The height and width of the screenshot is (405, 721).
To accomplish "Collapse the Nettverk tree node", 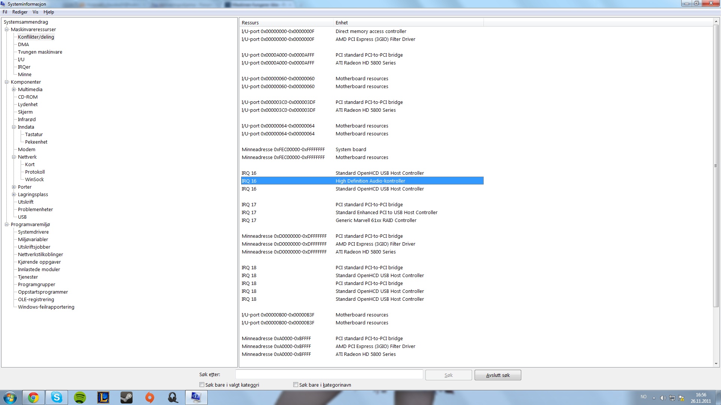I will (x=14, y=157).
